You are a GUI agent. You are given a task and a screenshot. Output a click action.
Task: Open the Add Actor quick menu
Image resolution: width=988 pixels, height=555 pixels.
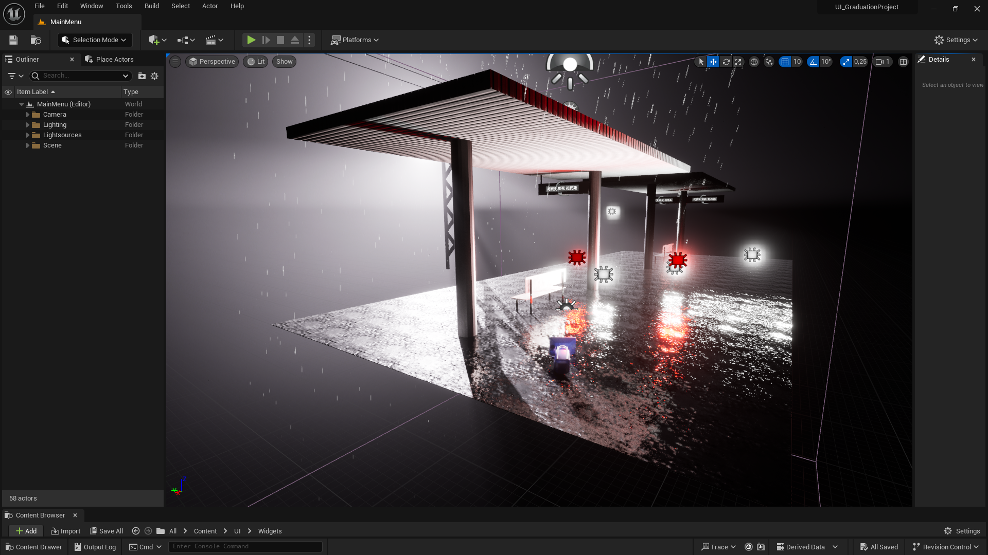click(157, 40)
